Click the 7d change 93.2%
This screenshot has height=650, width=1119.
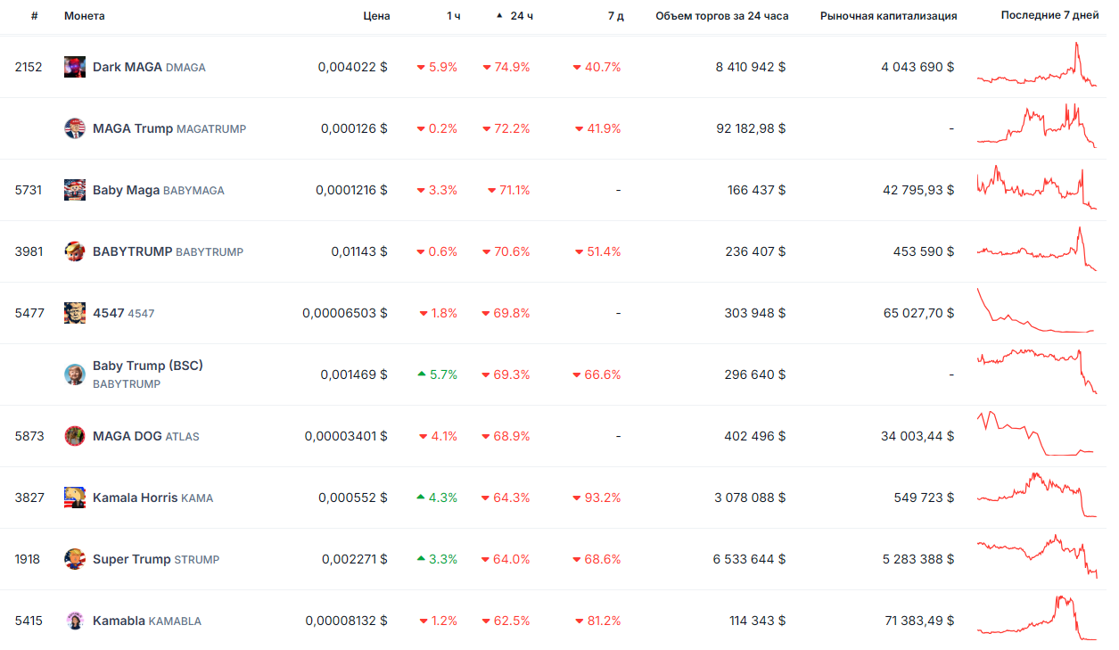pos(597,498)
